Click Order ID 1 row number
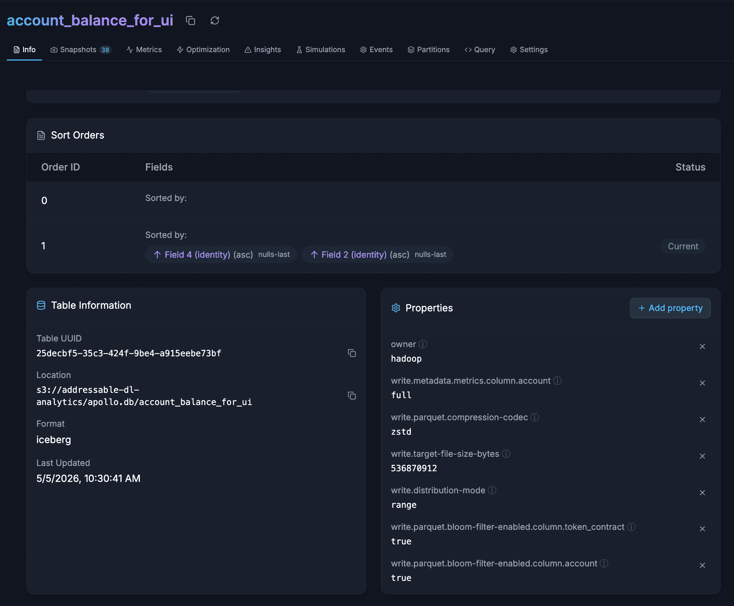Screen dimensions: 734x606 coord(43,246)
